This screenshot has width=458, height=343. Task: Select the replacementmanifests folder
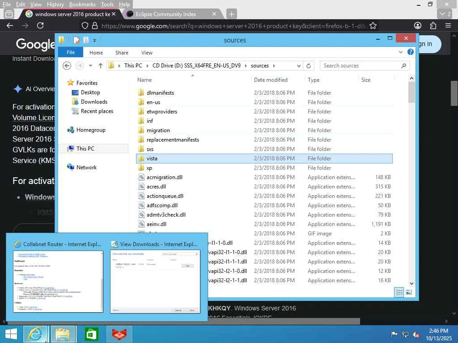tap(173, 140)
